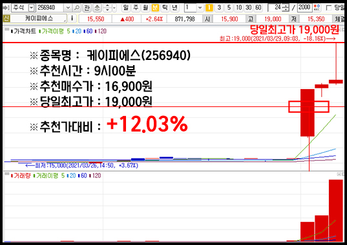The height and width of the screenshot is (245, 347).
Task: Click the 30-minute interval button
Action: coord(249,8)
